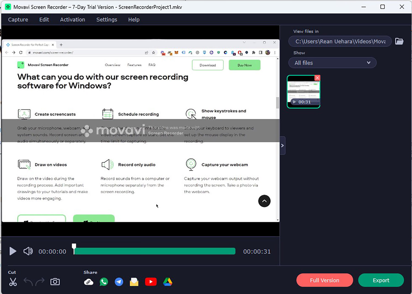Click the Record only audio speaker icon
Image resolution: width=412 pixels, height=294 pixels.
click(108, 165)
